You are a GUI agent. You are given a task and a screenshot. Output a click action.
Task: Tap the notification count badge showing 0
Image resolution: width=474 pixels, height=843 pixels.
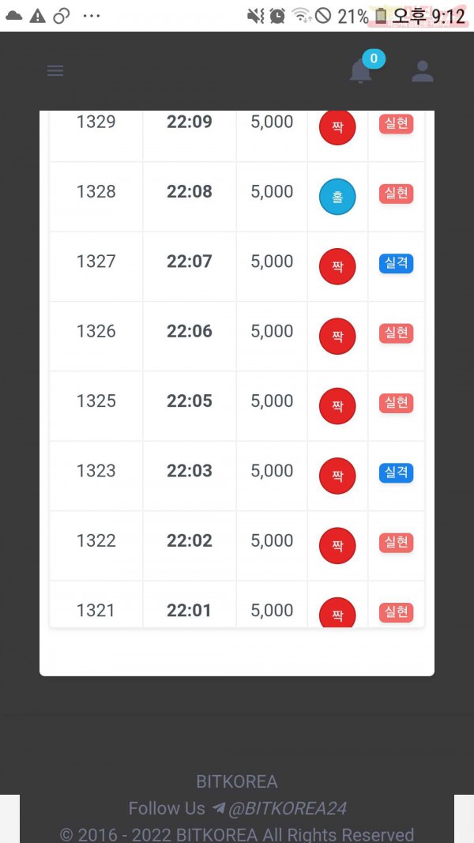pyautogui.click(x=374, y=58)
